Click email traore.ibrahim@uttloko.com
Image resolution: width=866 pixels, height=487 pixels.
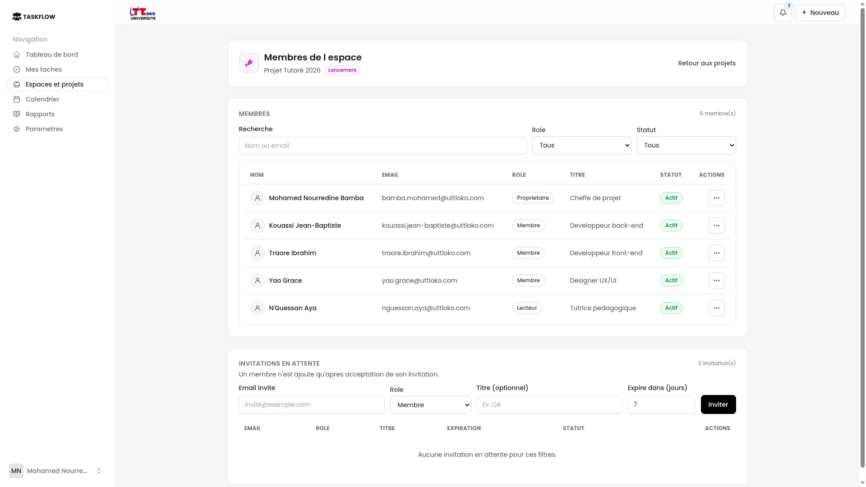pyautogui.click(x=426, y=253)
